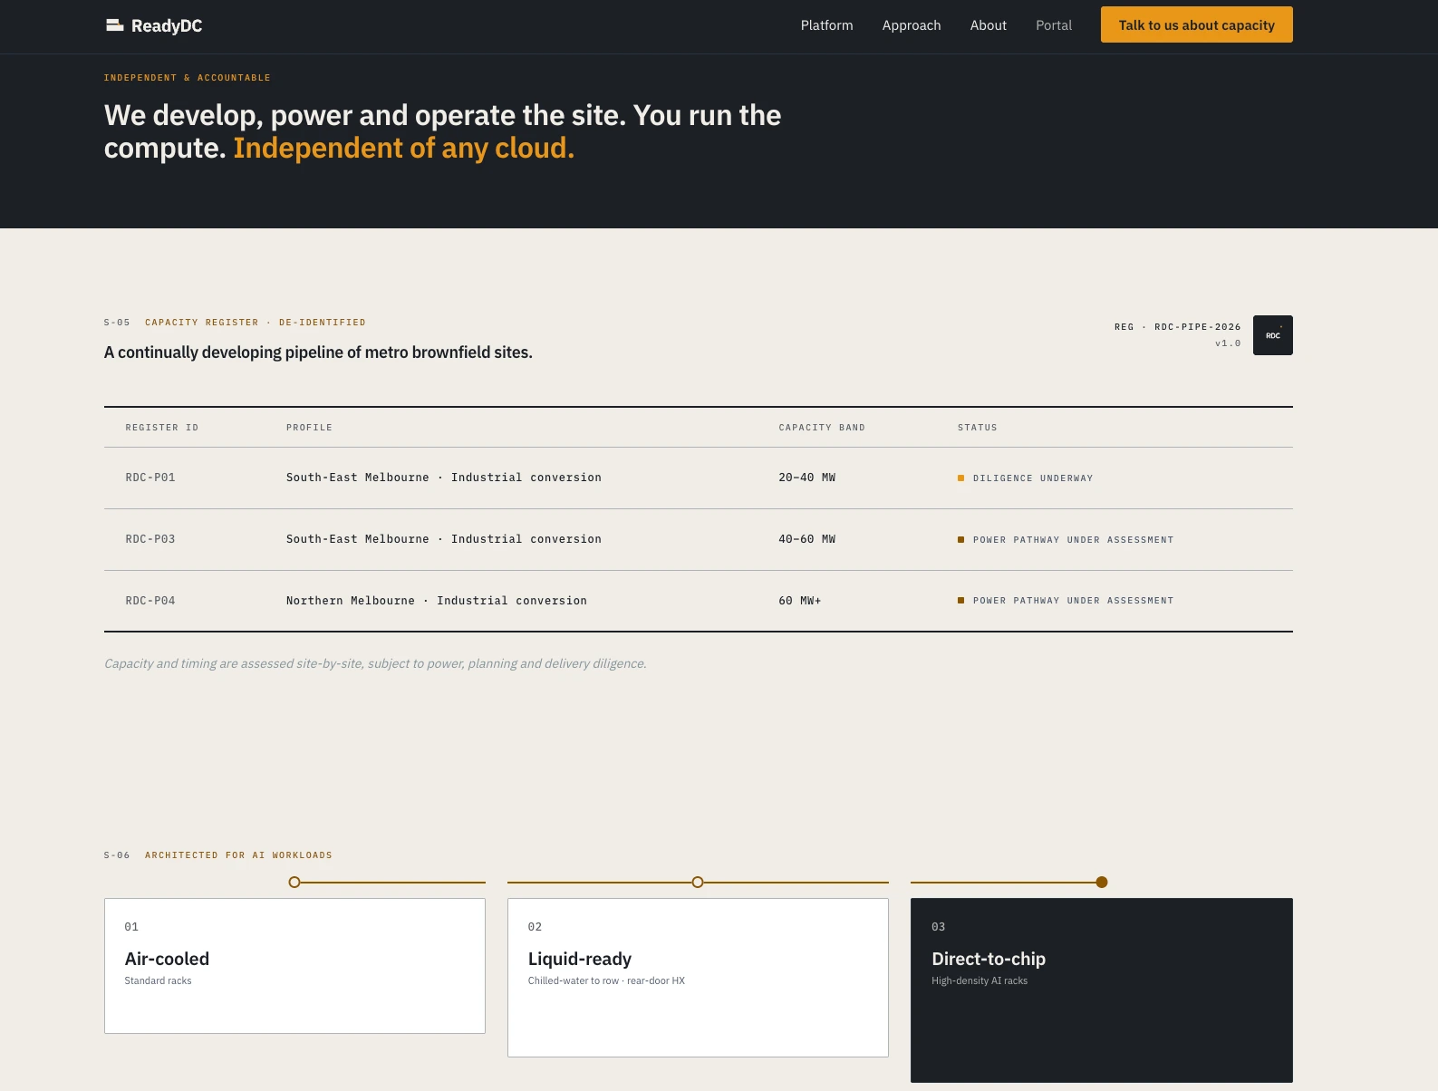Screen dimensions: 1438x1091
Task: Click the Capacity Register · De-identified label
Action: point(256,323)
